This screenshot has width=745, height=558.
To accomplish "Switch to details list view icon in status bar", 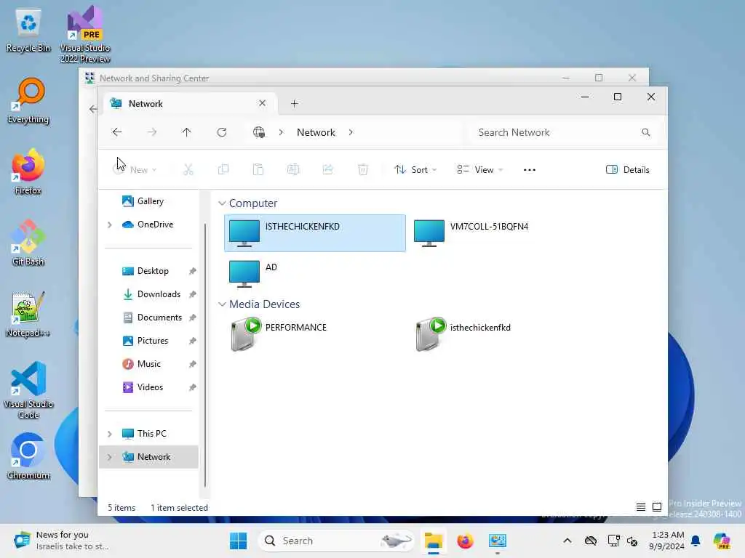I will (641, 507).
